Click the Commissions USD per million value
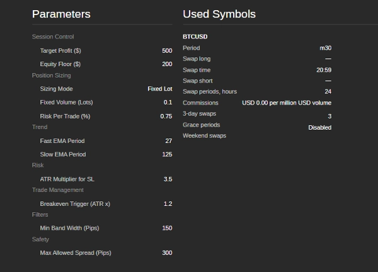 pyautogui.click(x=287, y=103)
